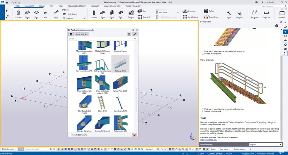
Task: Select the Steel Plate tool
Action: click(37, 14)
